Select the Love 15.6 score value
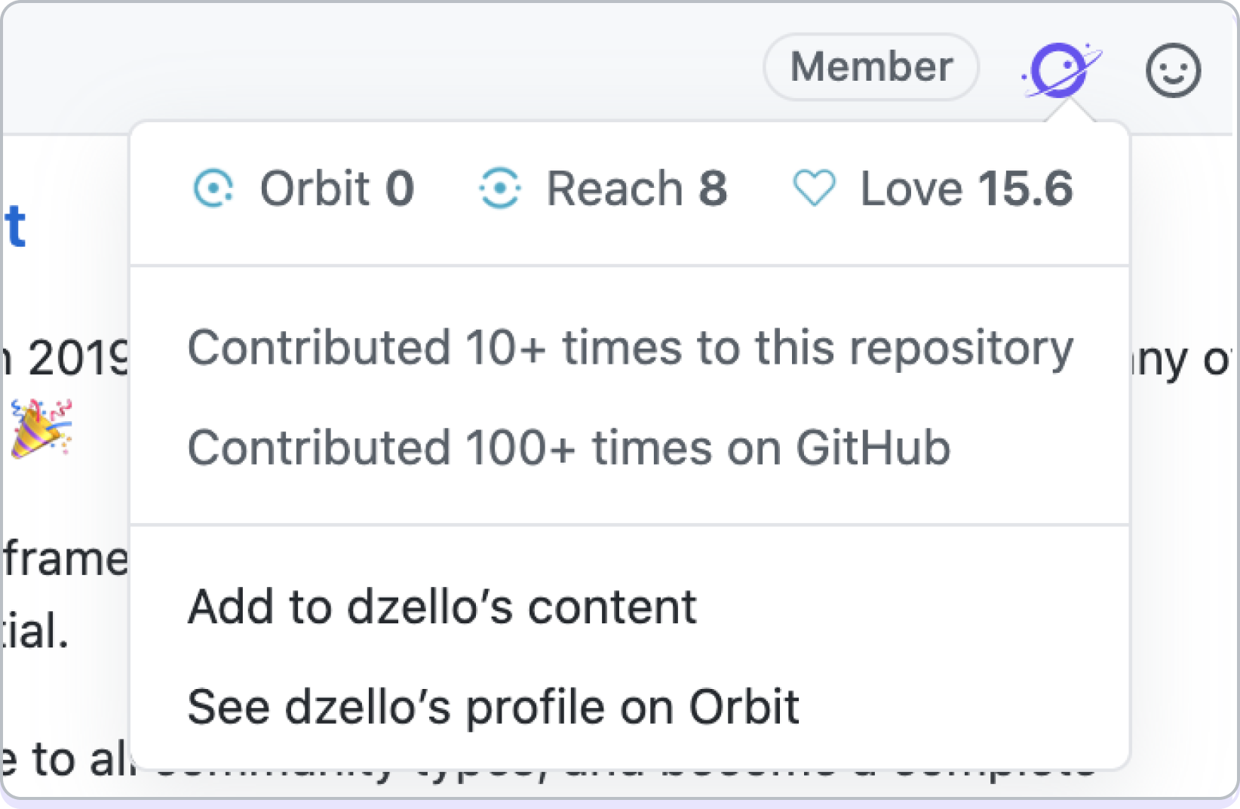This screenshot has height=809, width=1240. pos(1025,188)
